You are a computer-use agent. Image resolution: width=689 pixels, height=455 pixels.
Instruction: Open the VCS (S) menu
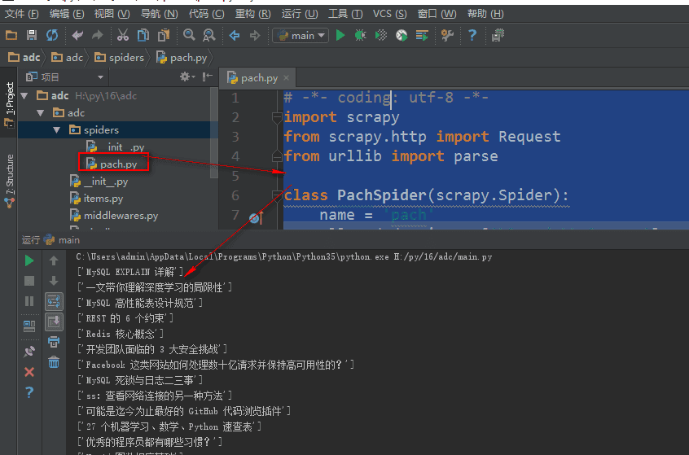tap(390, 14)
